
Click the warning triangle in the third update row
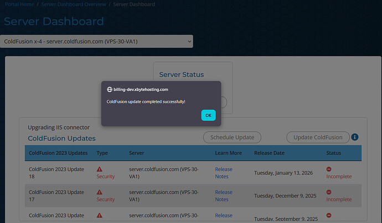(100, 215)
